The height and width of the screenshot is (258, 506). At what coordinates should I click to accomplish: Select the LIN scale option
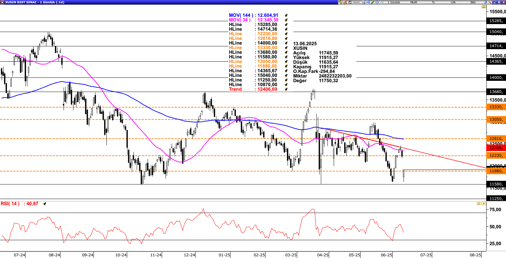pos(453,2)
